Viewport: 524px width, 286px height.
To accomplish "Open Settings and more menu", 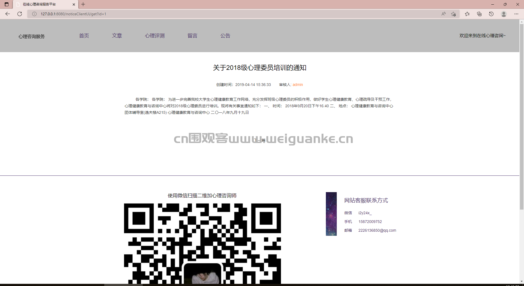I will pyautogui.click(x=516, y=14).
